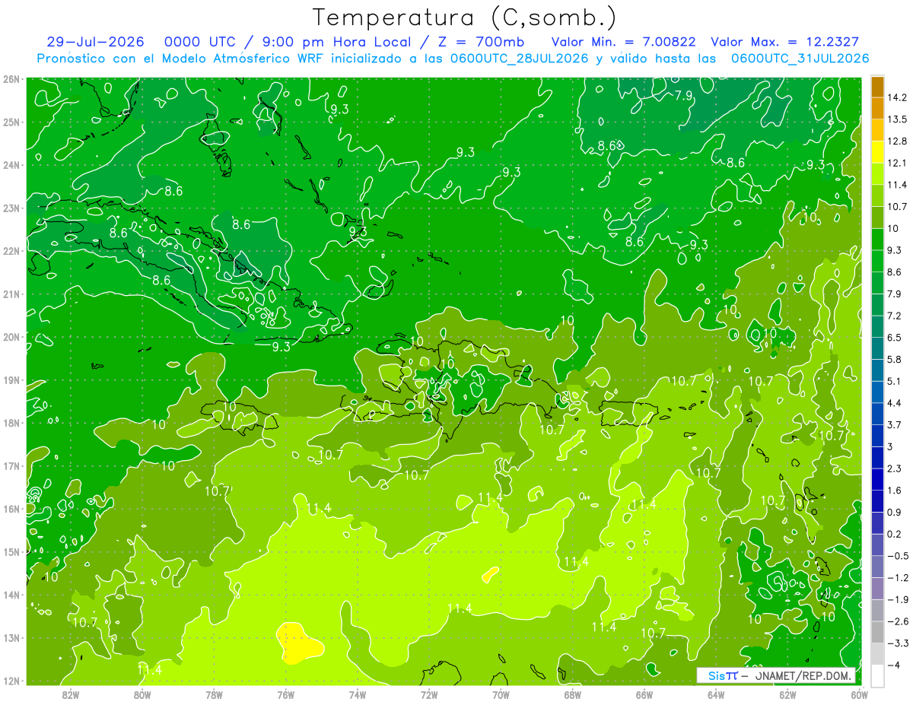Click the "0.9" colorbar value
Image resolution: width=913 pixels, height=705 pixels.
pyautogui.click(x=894, y=512)
